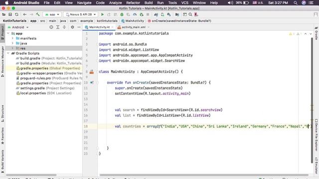The width and height of the screenshot is (319, 179).
Task: Navigate forward with the right arrow icon
Action: pos(31,14)
